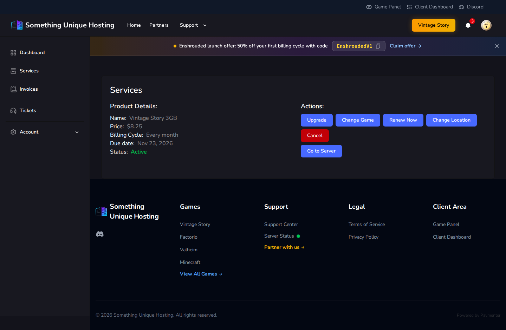Open Game Panel in top bar

pos(384,7)
